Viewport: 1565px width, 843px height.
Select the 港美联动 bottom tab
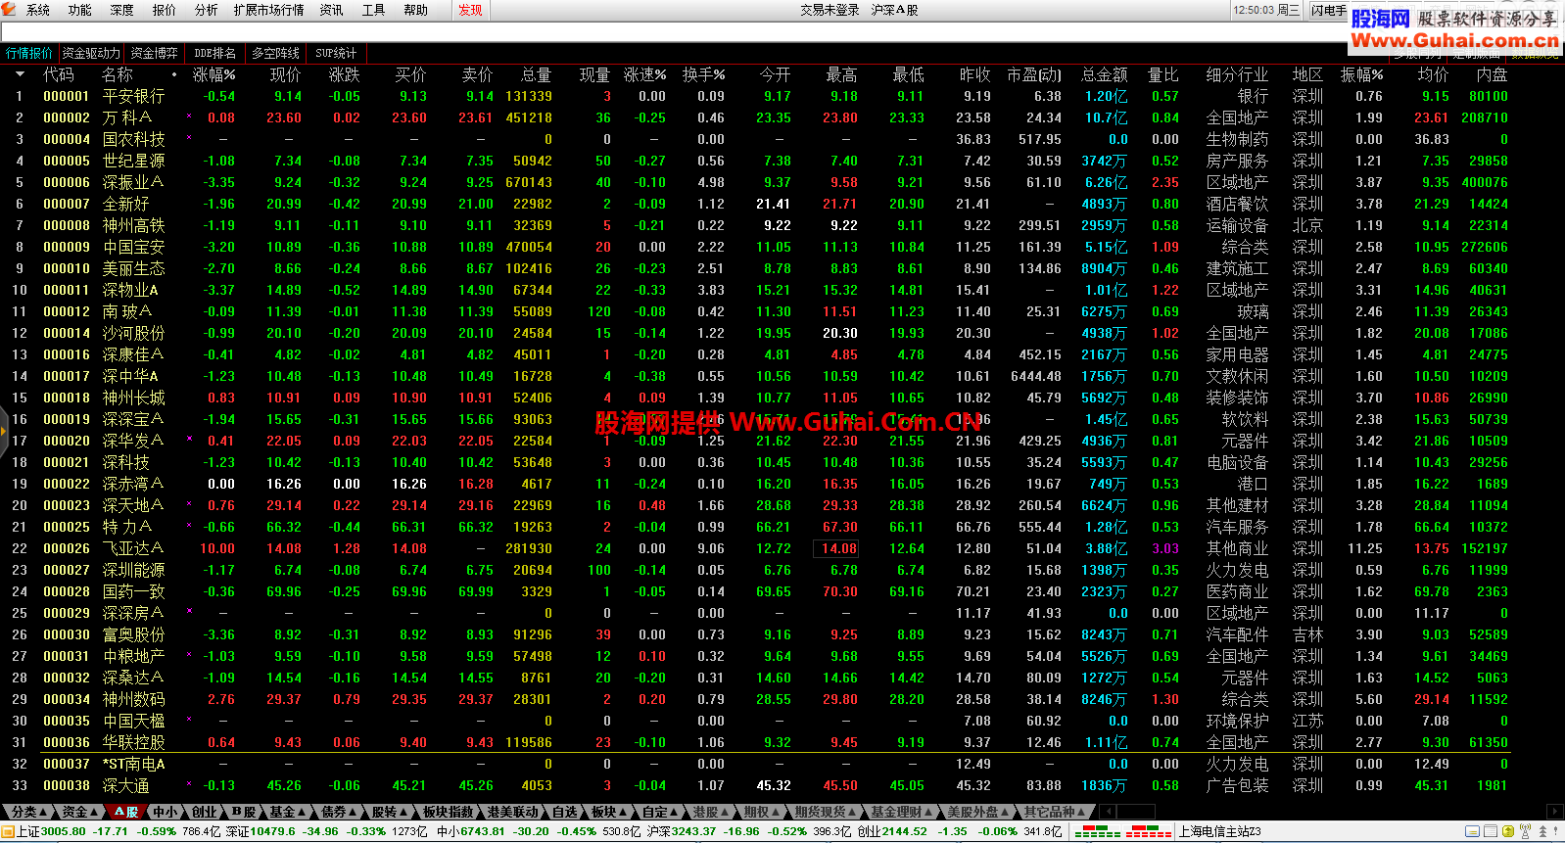pos(513,812)
